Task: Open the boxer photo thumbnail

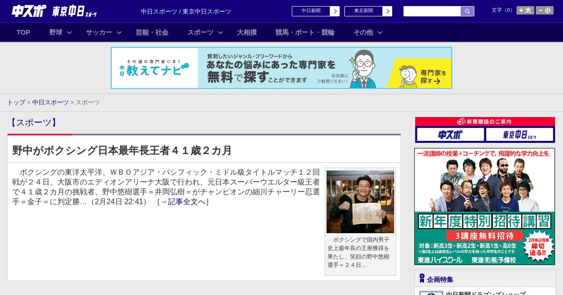Action: pyautogui.click(x=360, y=202)
